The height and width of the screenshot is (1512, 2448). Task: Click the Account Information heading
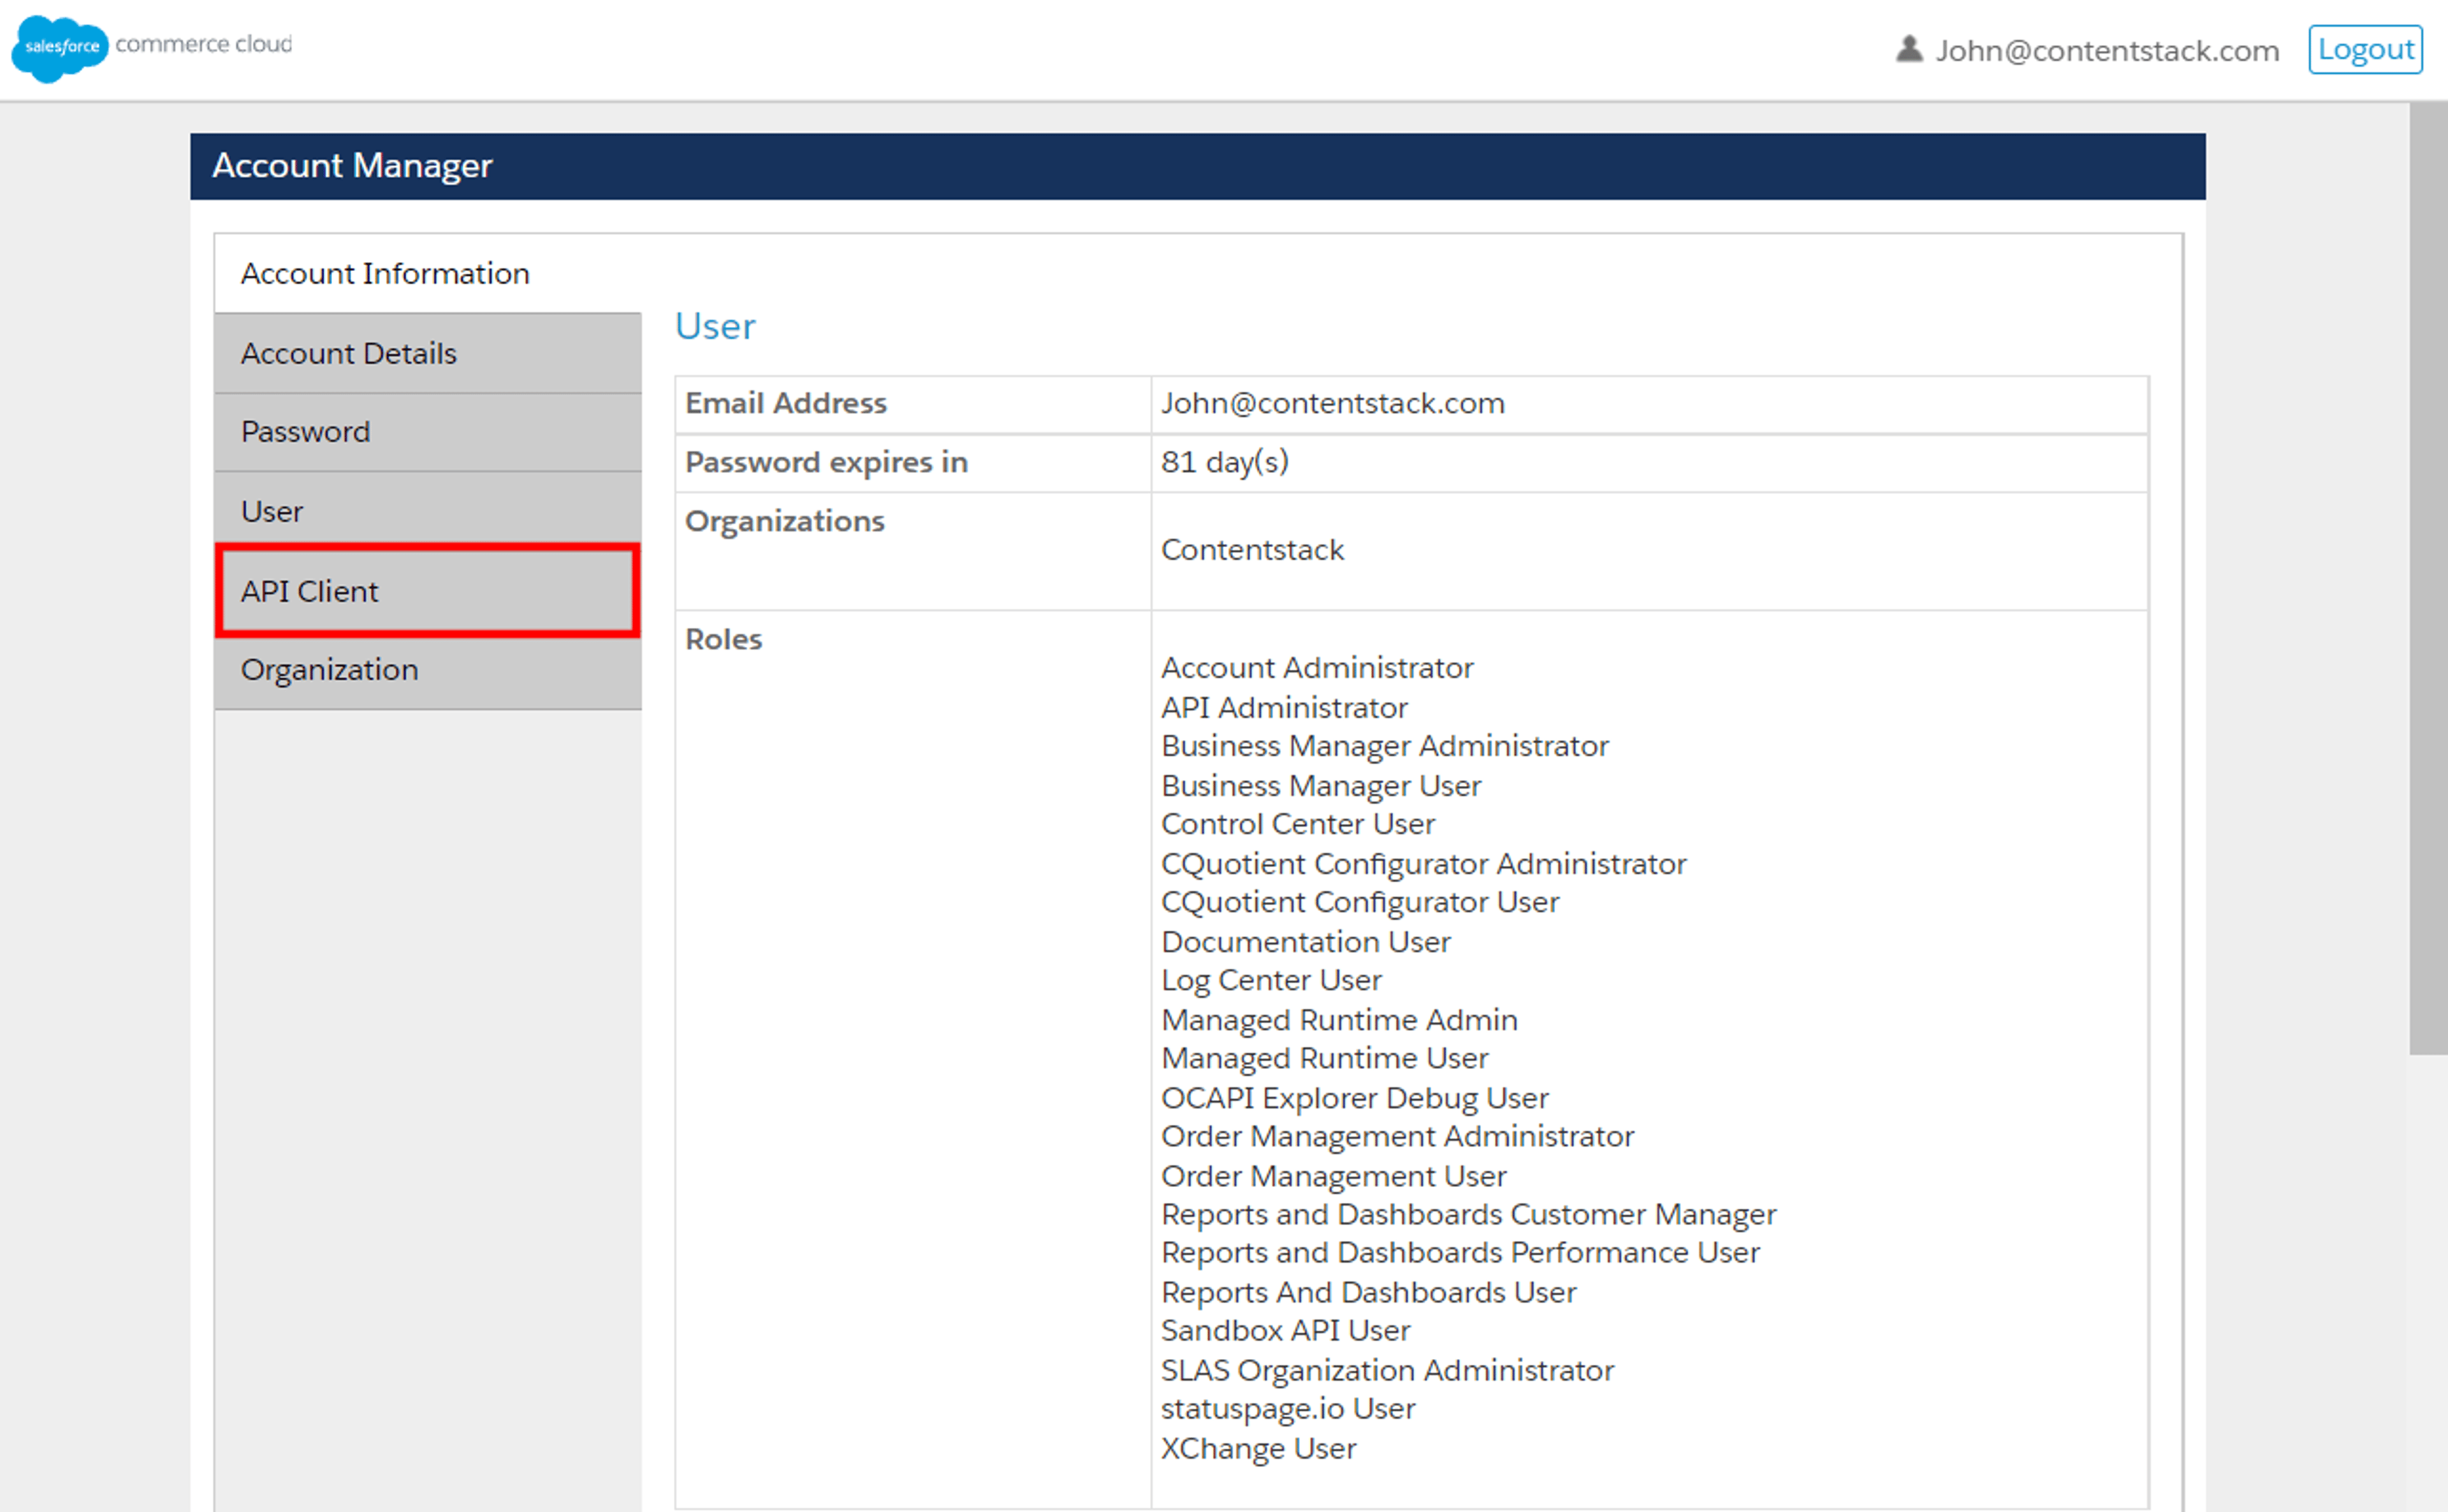tap(385, 274)
